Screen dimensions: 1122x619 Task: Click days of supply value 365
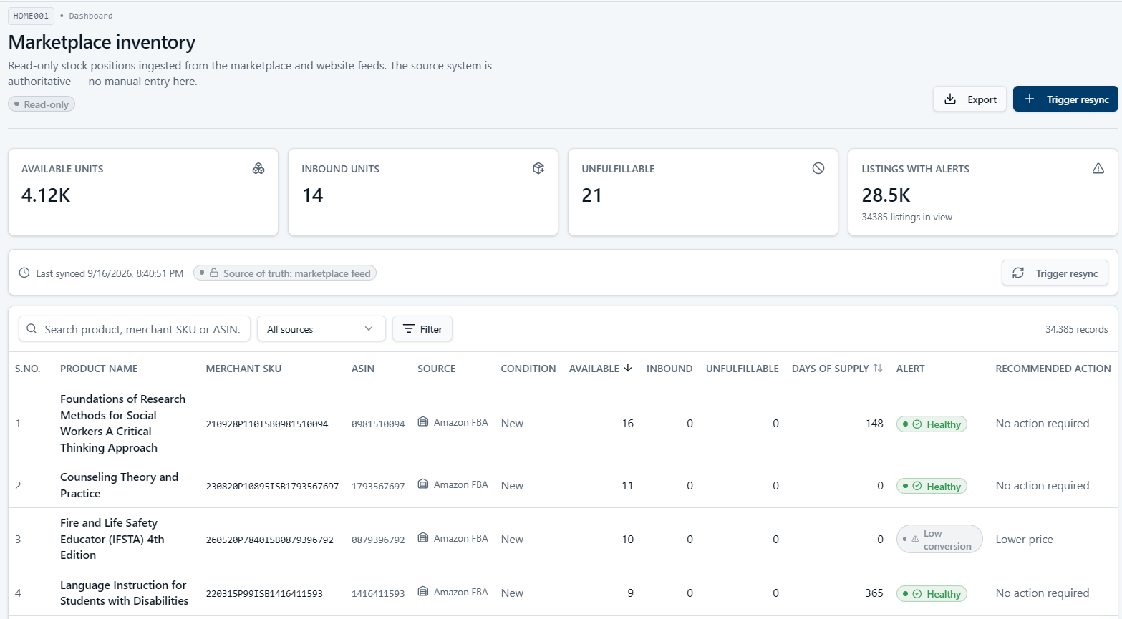874,593
